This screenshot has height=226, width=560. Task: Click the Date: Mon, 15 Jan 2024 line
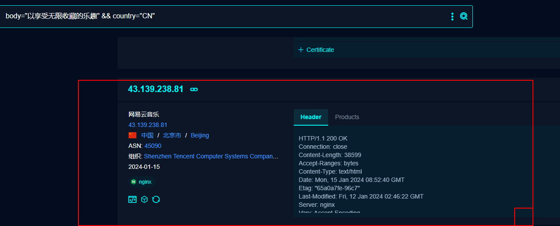tap(352, 180)
